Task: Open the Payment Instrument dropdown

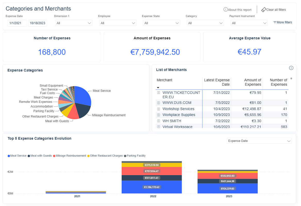Action: [249, 23]
